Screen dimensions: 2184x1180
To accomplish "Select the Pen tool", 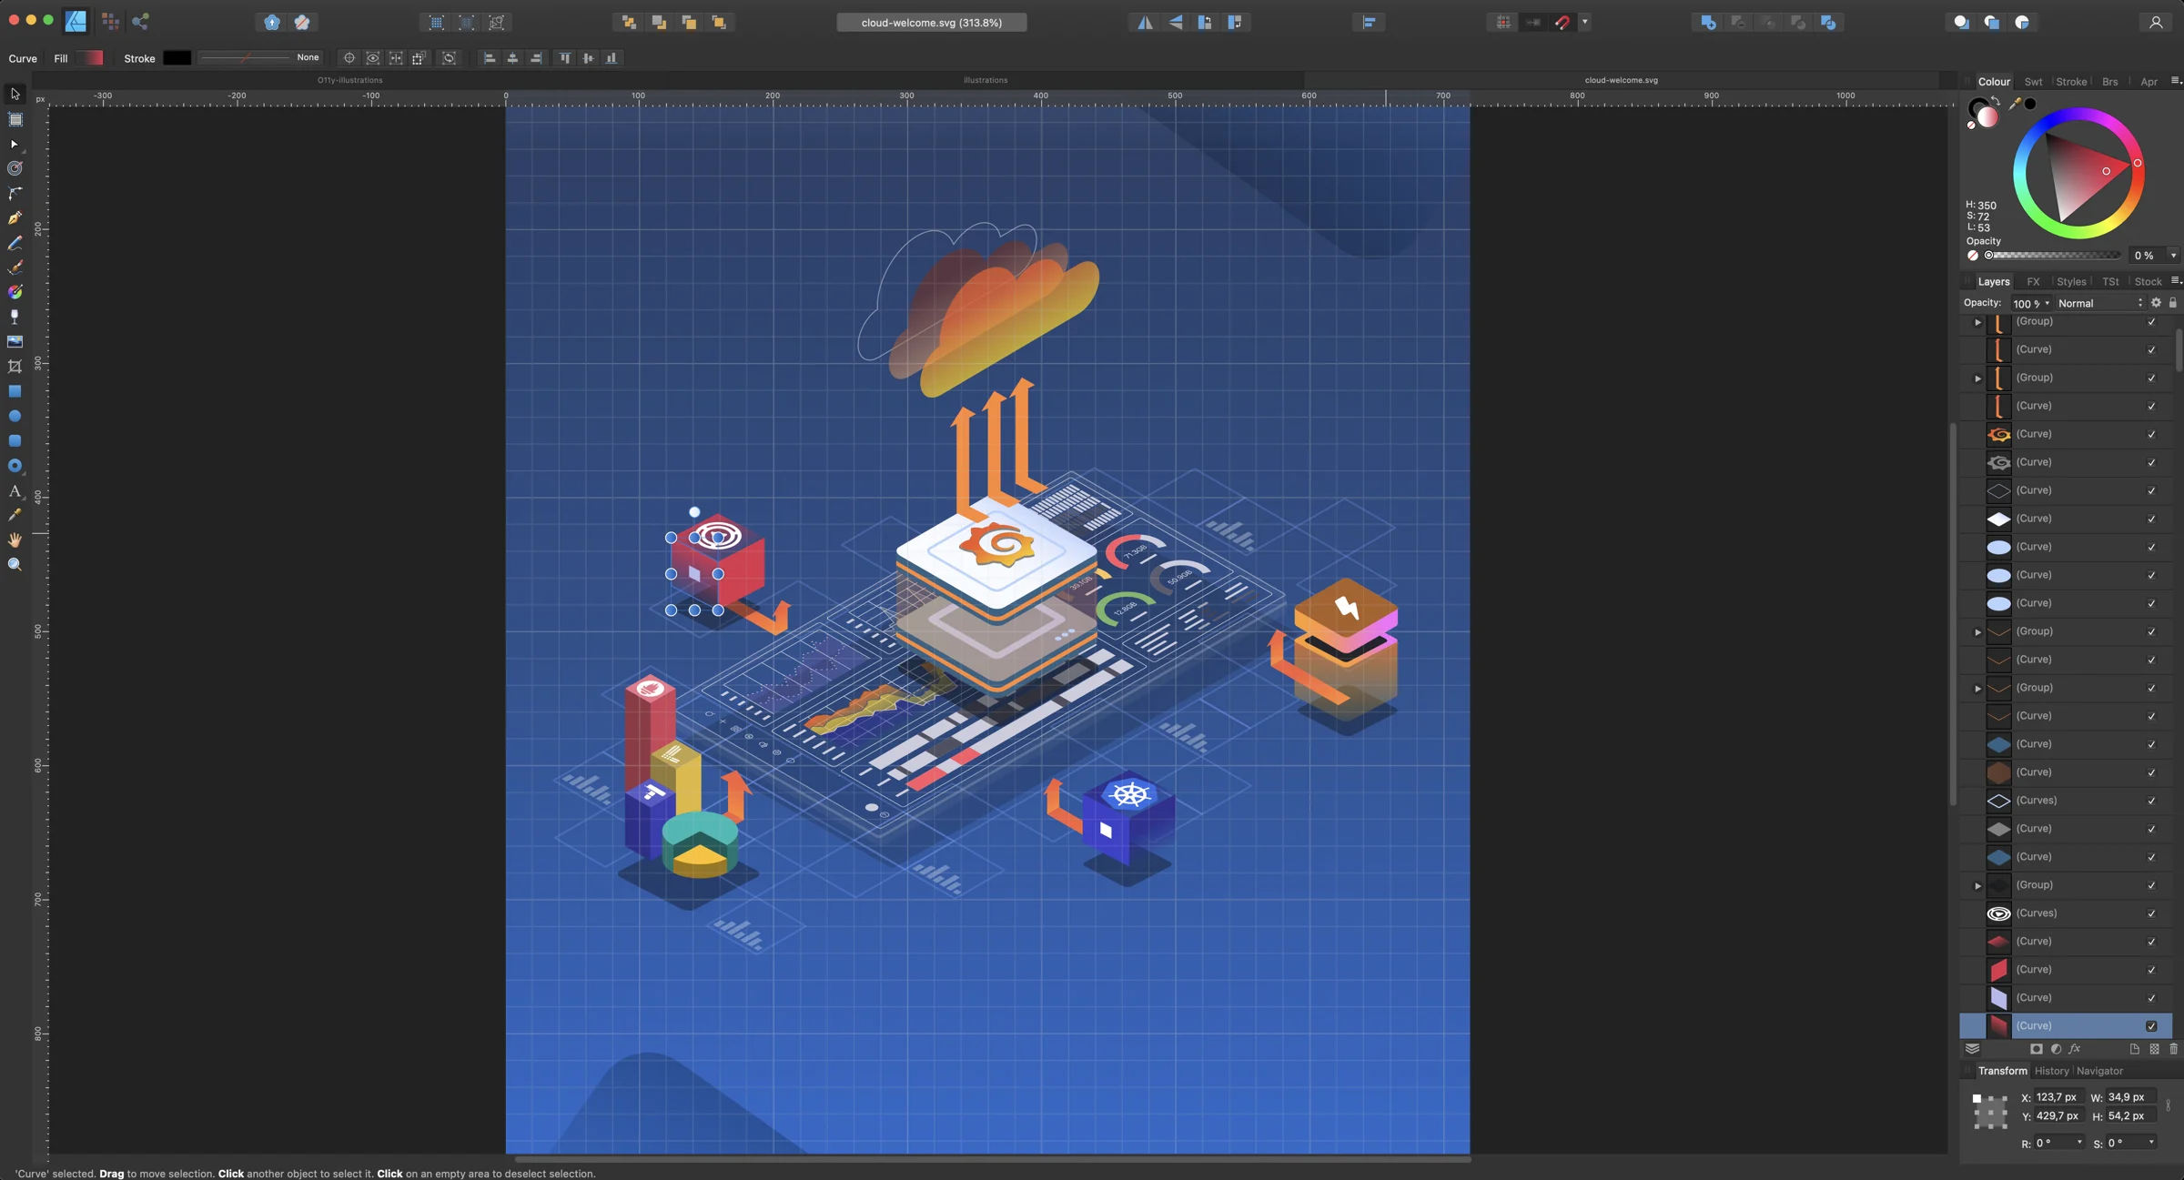I will click(15, 218).
